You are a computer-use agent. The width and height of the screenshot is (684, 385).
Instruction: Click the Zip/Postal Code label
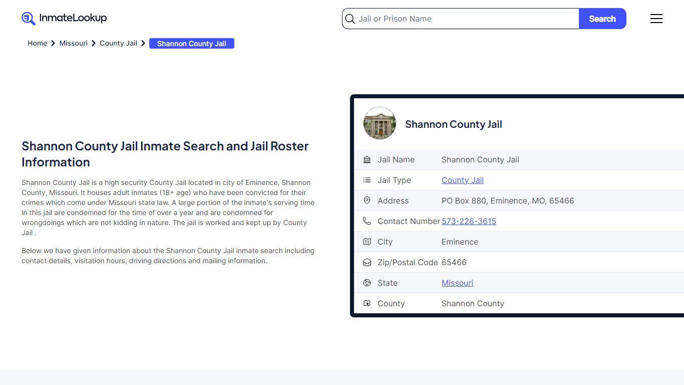(x=408, y=262)
